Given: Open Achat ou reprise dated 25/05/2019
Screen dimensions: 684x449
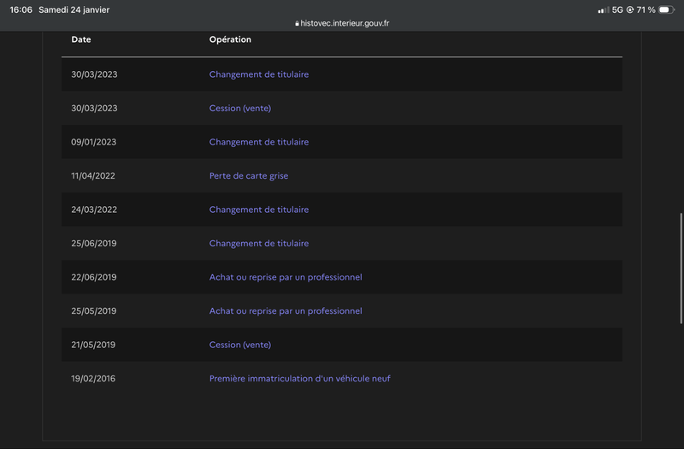Looking at the screenshot, I should (x=286, y=311).
